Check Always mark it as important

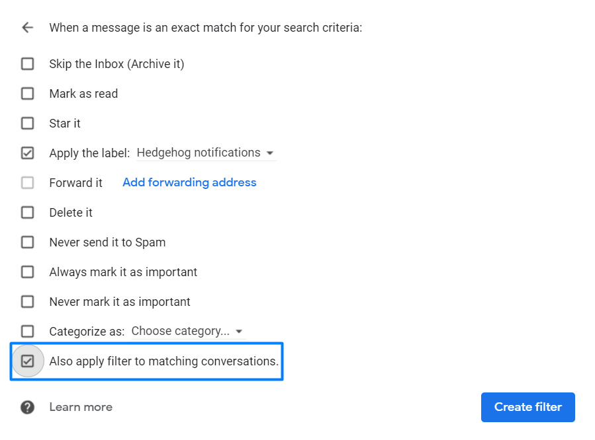pyautogui.click(x=27, y=272)
